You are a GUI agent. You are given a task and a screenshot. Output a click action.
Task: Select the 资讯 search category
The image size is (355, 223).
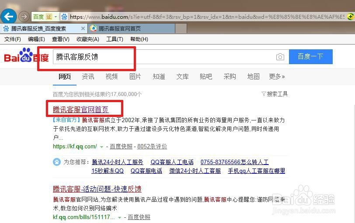point(88,77)
